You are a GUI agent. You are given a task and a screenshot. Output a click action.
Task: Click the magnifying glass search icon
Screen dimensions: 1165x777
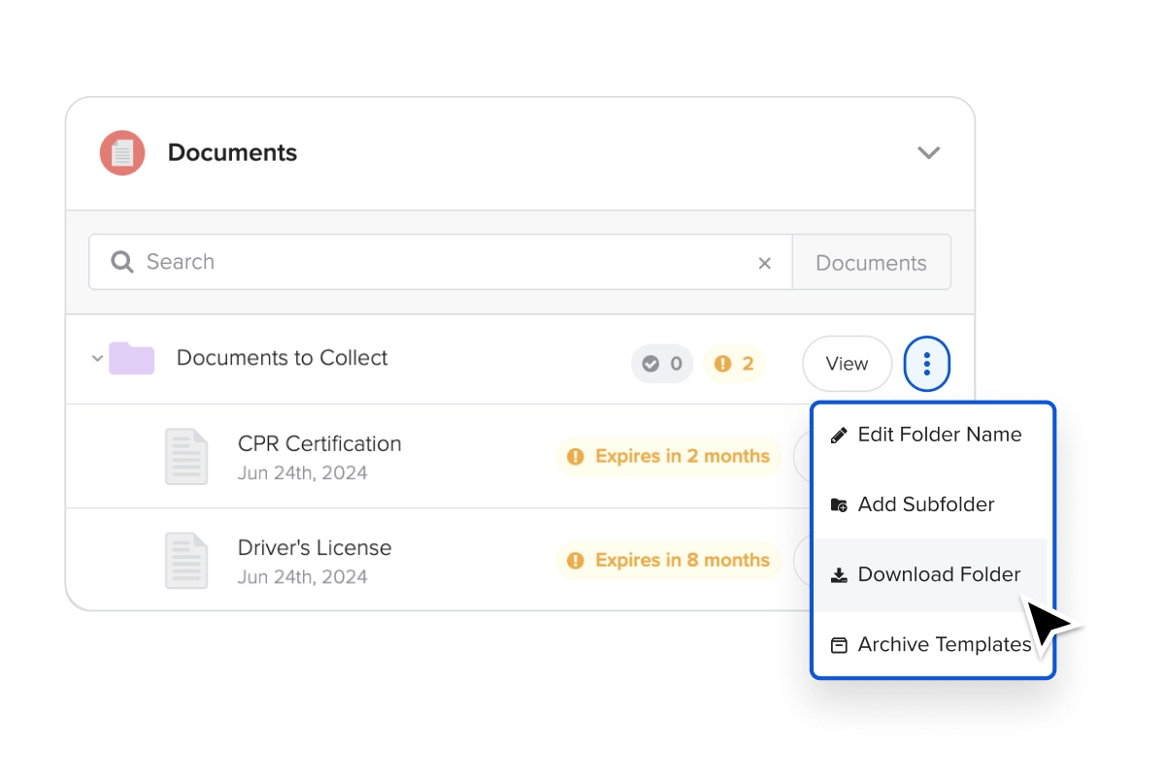(x=122, y=262)
